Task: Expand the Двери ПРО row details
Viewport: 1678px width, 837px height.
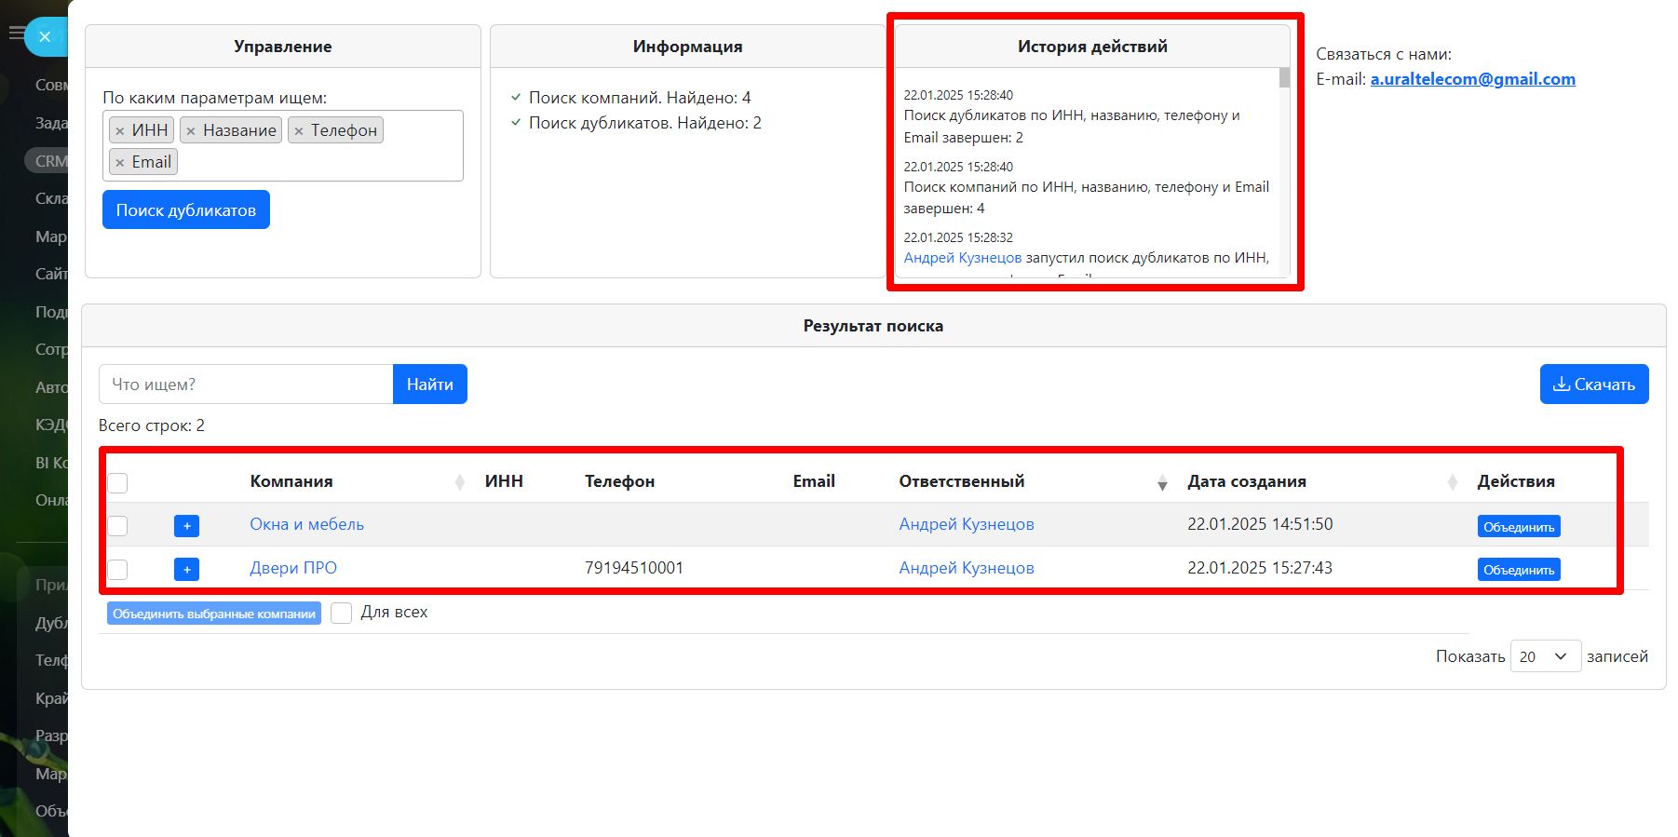Action: [186, 569]
